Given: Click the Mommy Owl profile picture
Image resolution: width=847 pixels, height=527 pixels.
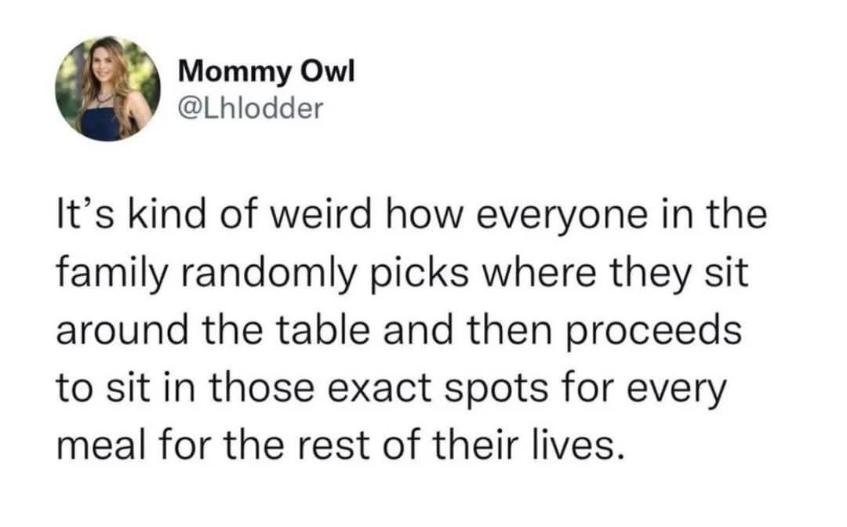Looking at the screenshot, I should [x=107, y=89].
